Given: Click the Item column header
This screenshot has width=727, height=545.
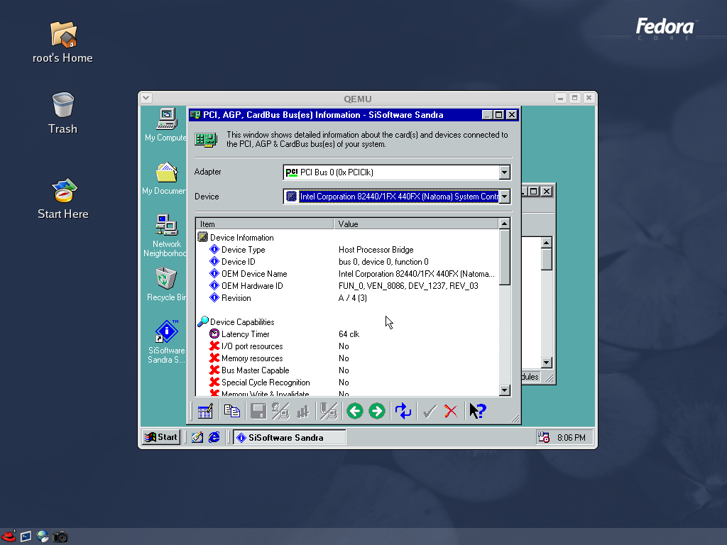Looking at the screenshot, I should tap(265, 224).
